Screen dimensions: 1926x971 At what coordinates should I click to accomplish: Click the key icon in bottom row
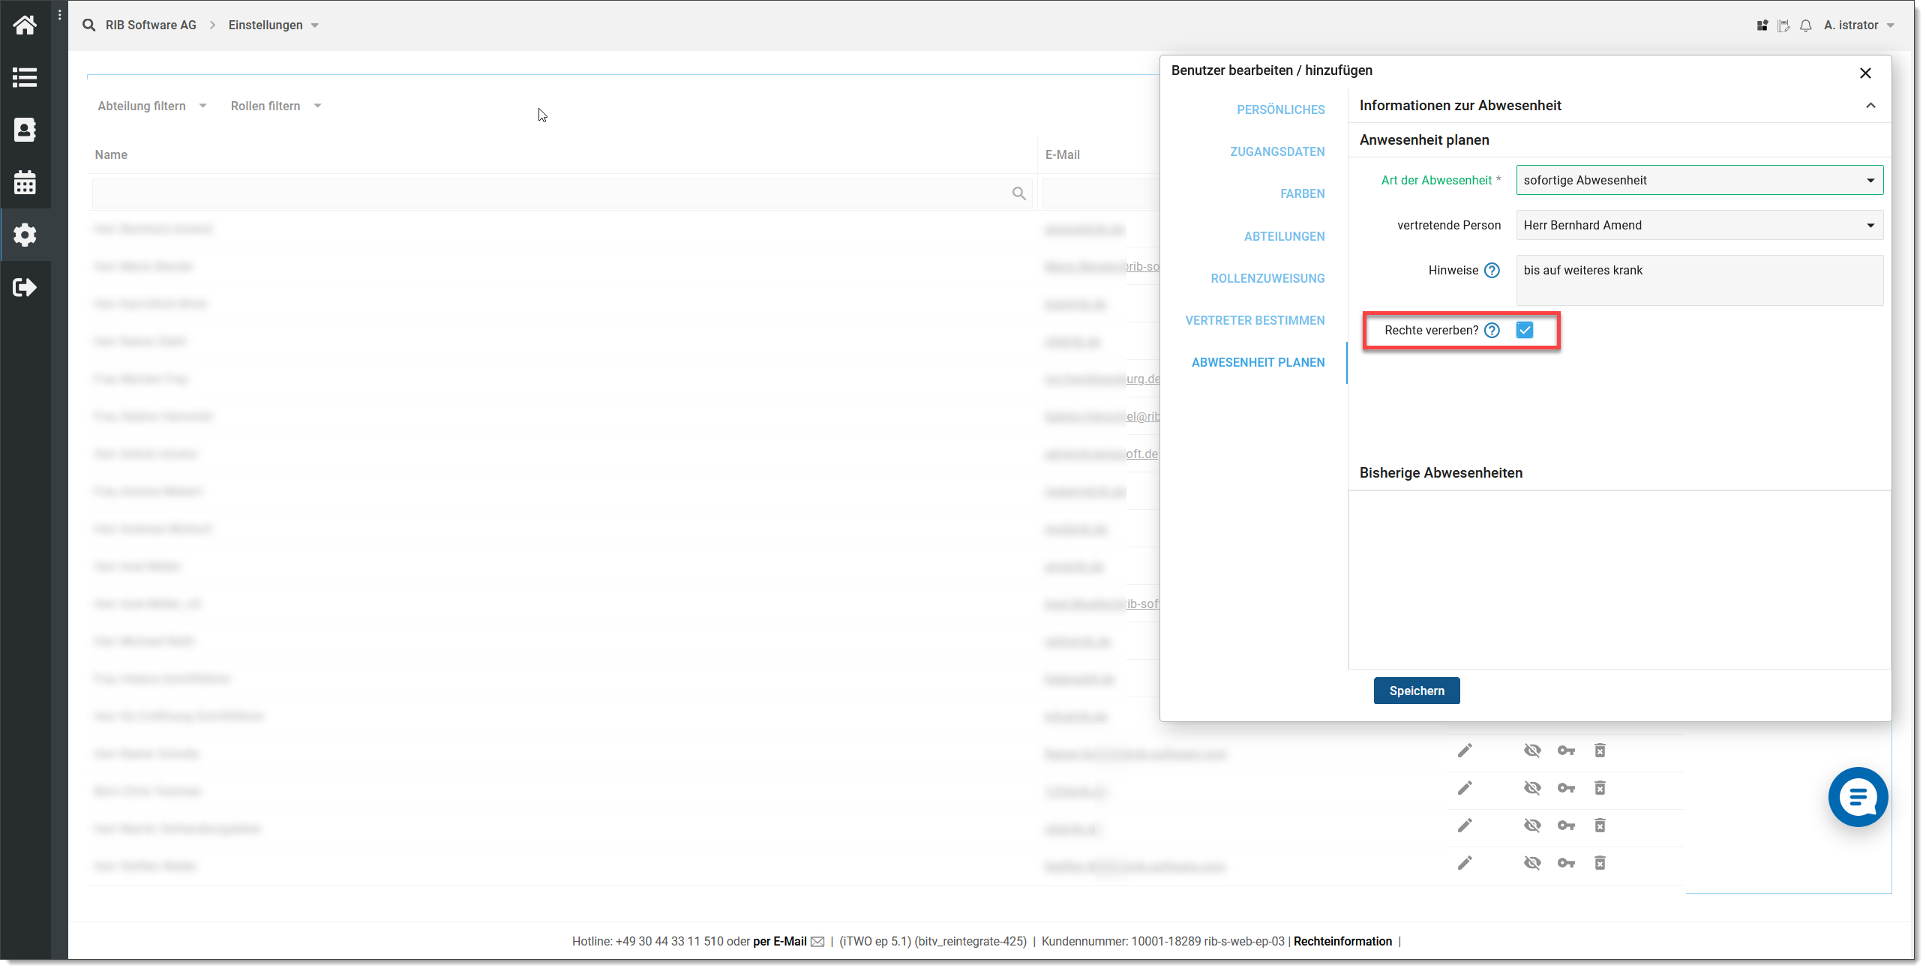point(1567,863)
